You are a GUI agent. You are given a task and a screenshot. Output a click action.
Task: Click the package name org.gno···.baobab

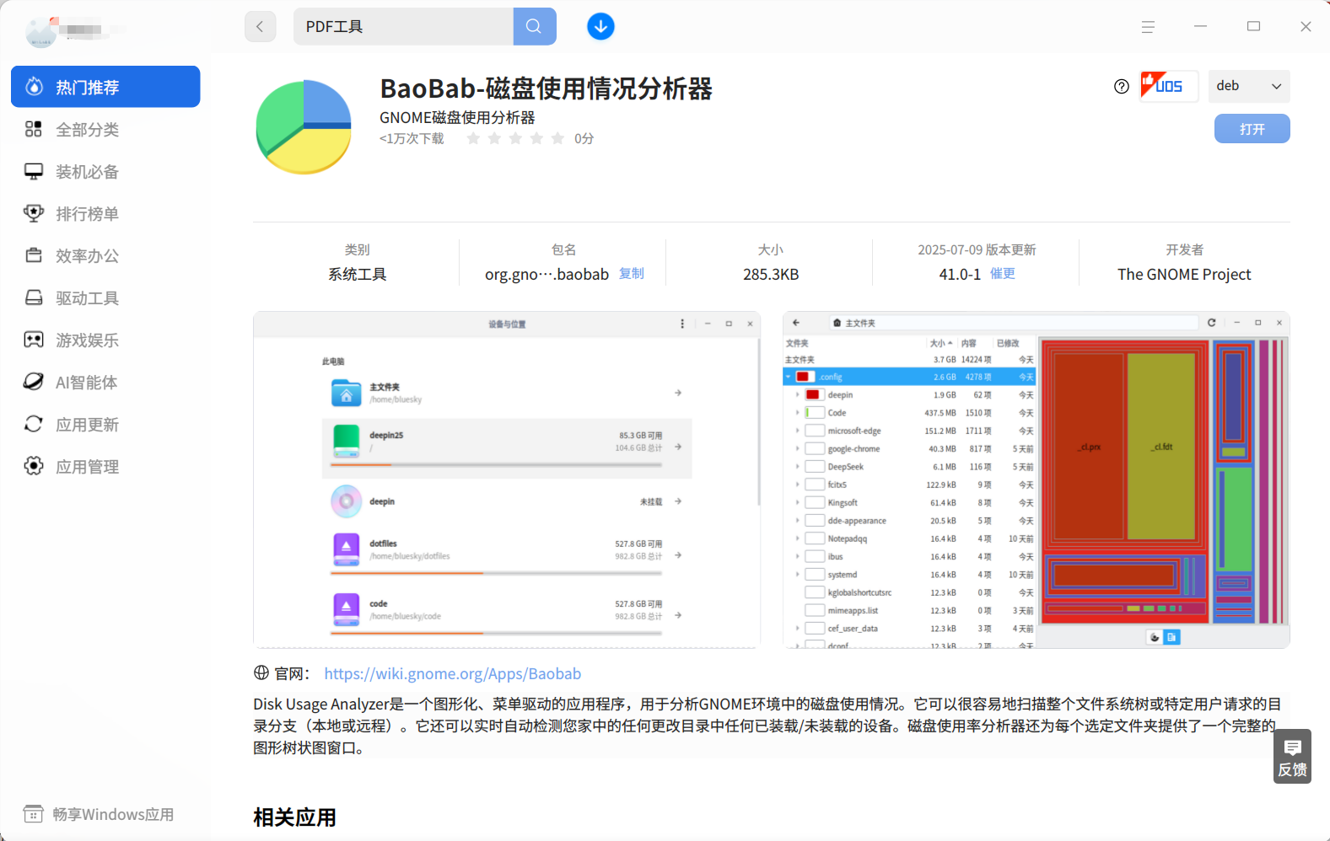(547, 274)
